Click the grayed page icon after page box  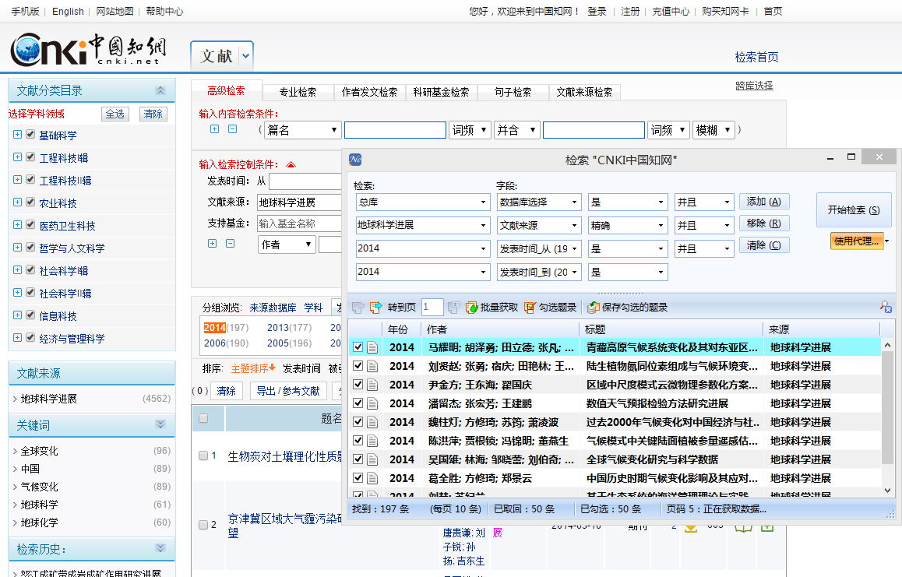tap(453, 308)
